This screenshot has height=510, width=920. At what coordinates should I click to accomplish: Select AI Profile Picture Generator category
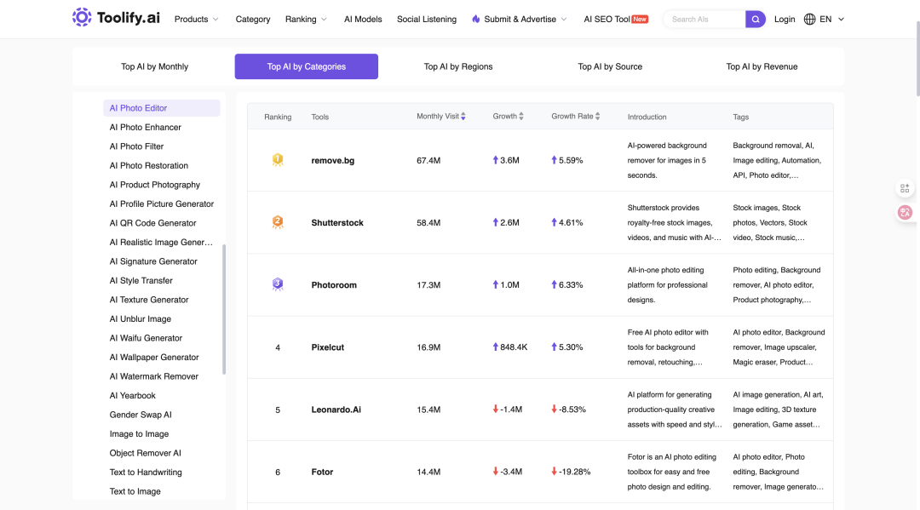(161, 204)
